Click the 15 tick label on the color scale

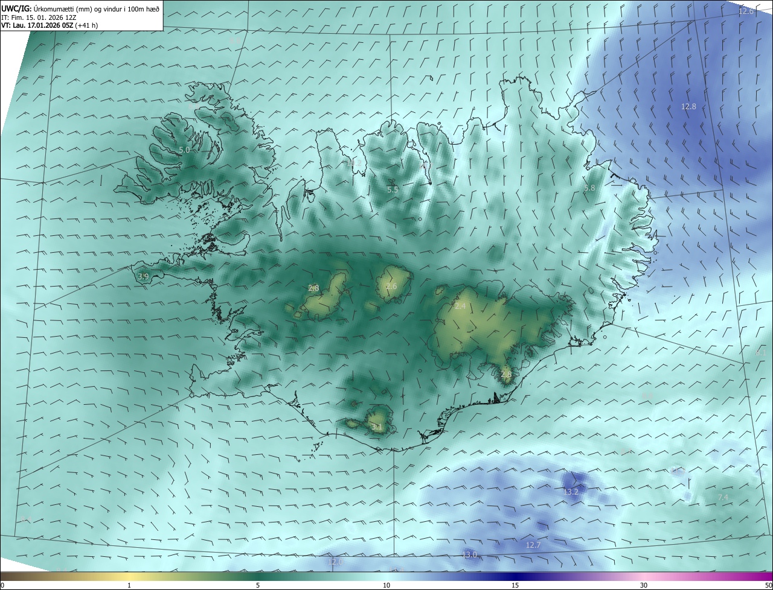[x=515, y=585]
